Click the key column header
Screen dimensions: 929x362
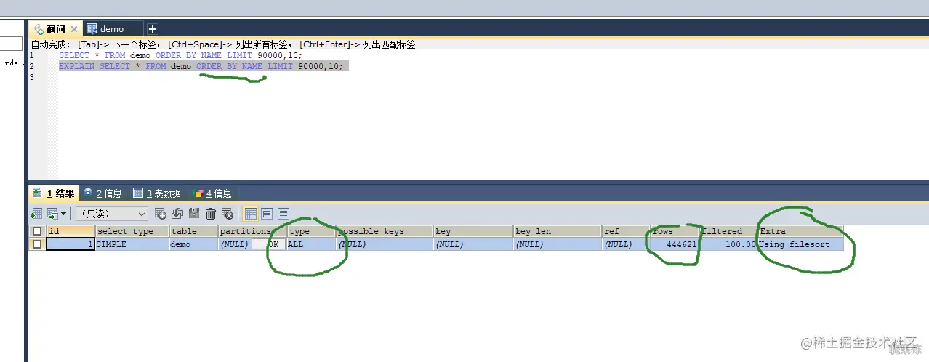(473, 231)
